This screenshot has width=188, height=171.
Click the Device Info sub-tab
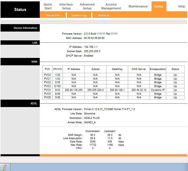coord(53,15)
